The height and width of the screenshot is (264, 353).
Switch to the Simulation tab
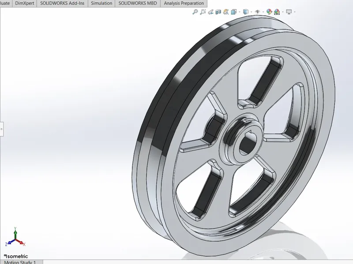[101, 4]
